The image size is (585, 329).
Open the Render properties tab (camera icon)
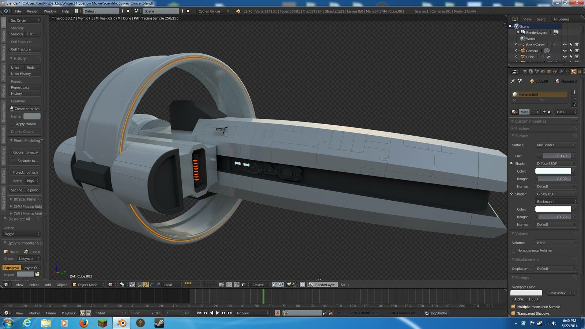(x=525, y=72)
